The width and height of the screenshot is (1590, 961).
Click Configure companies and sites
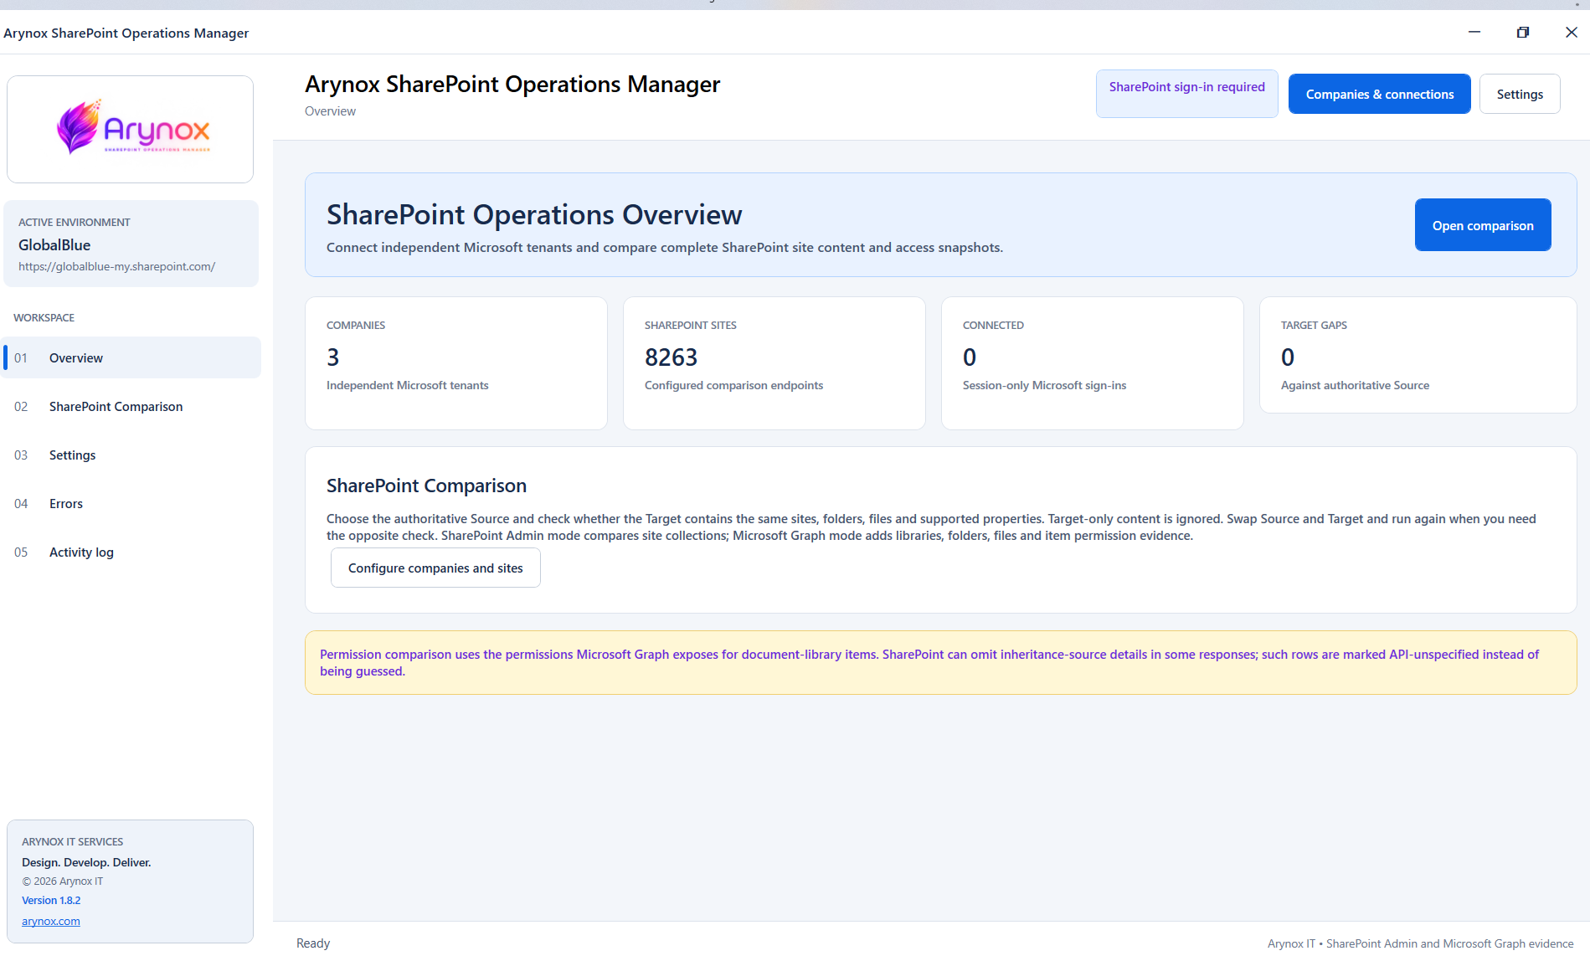(435, 568)
